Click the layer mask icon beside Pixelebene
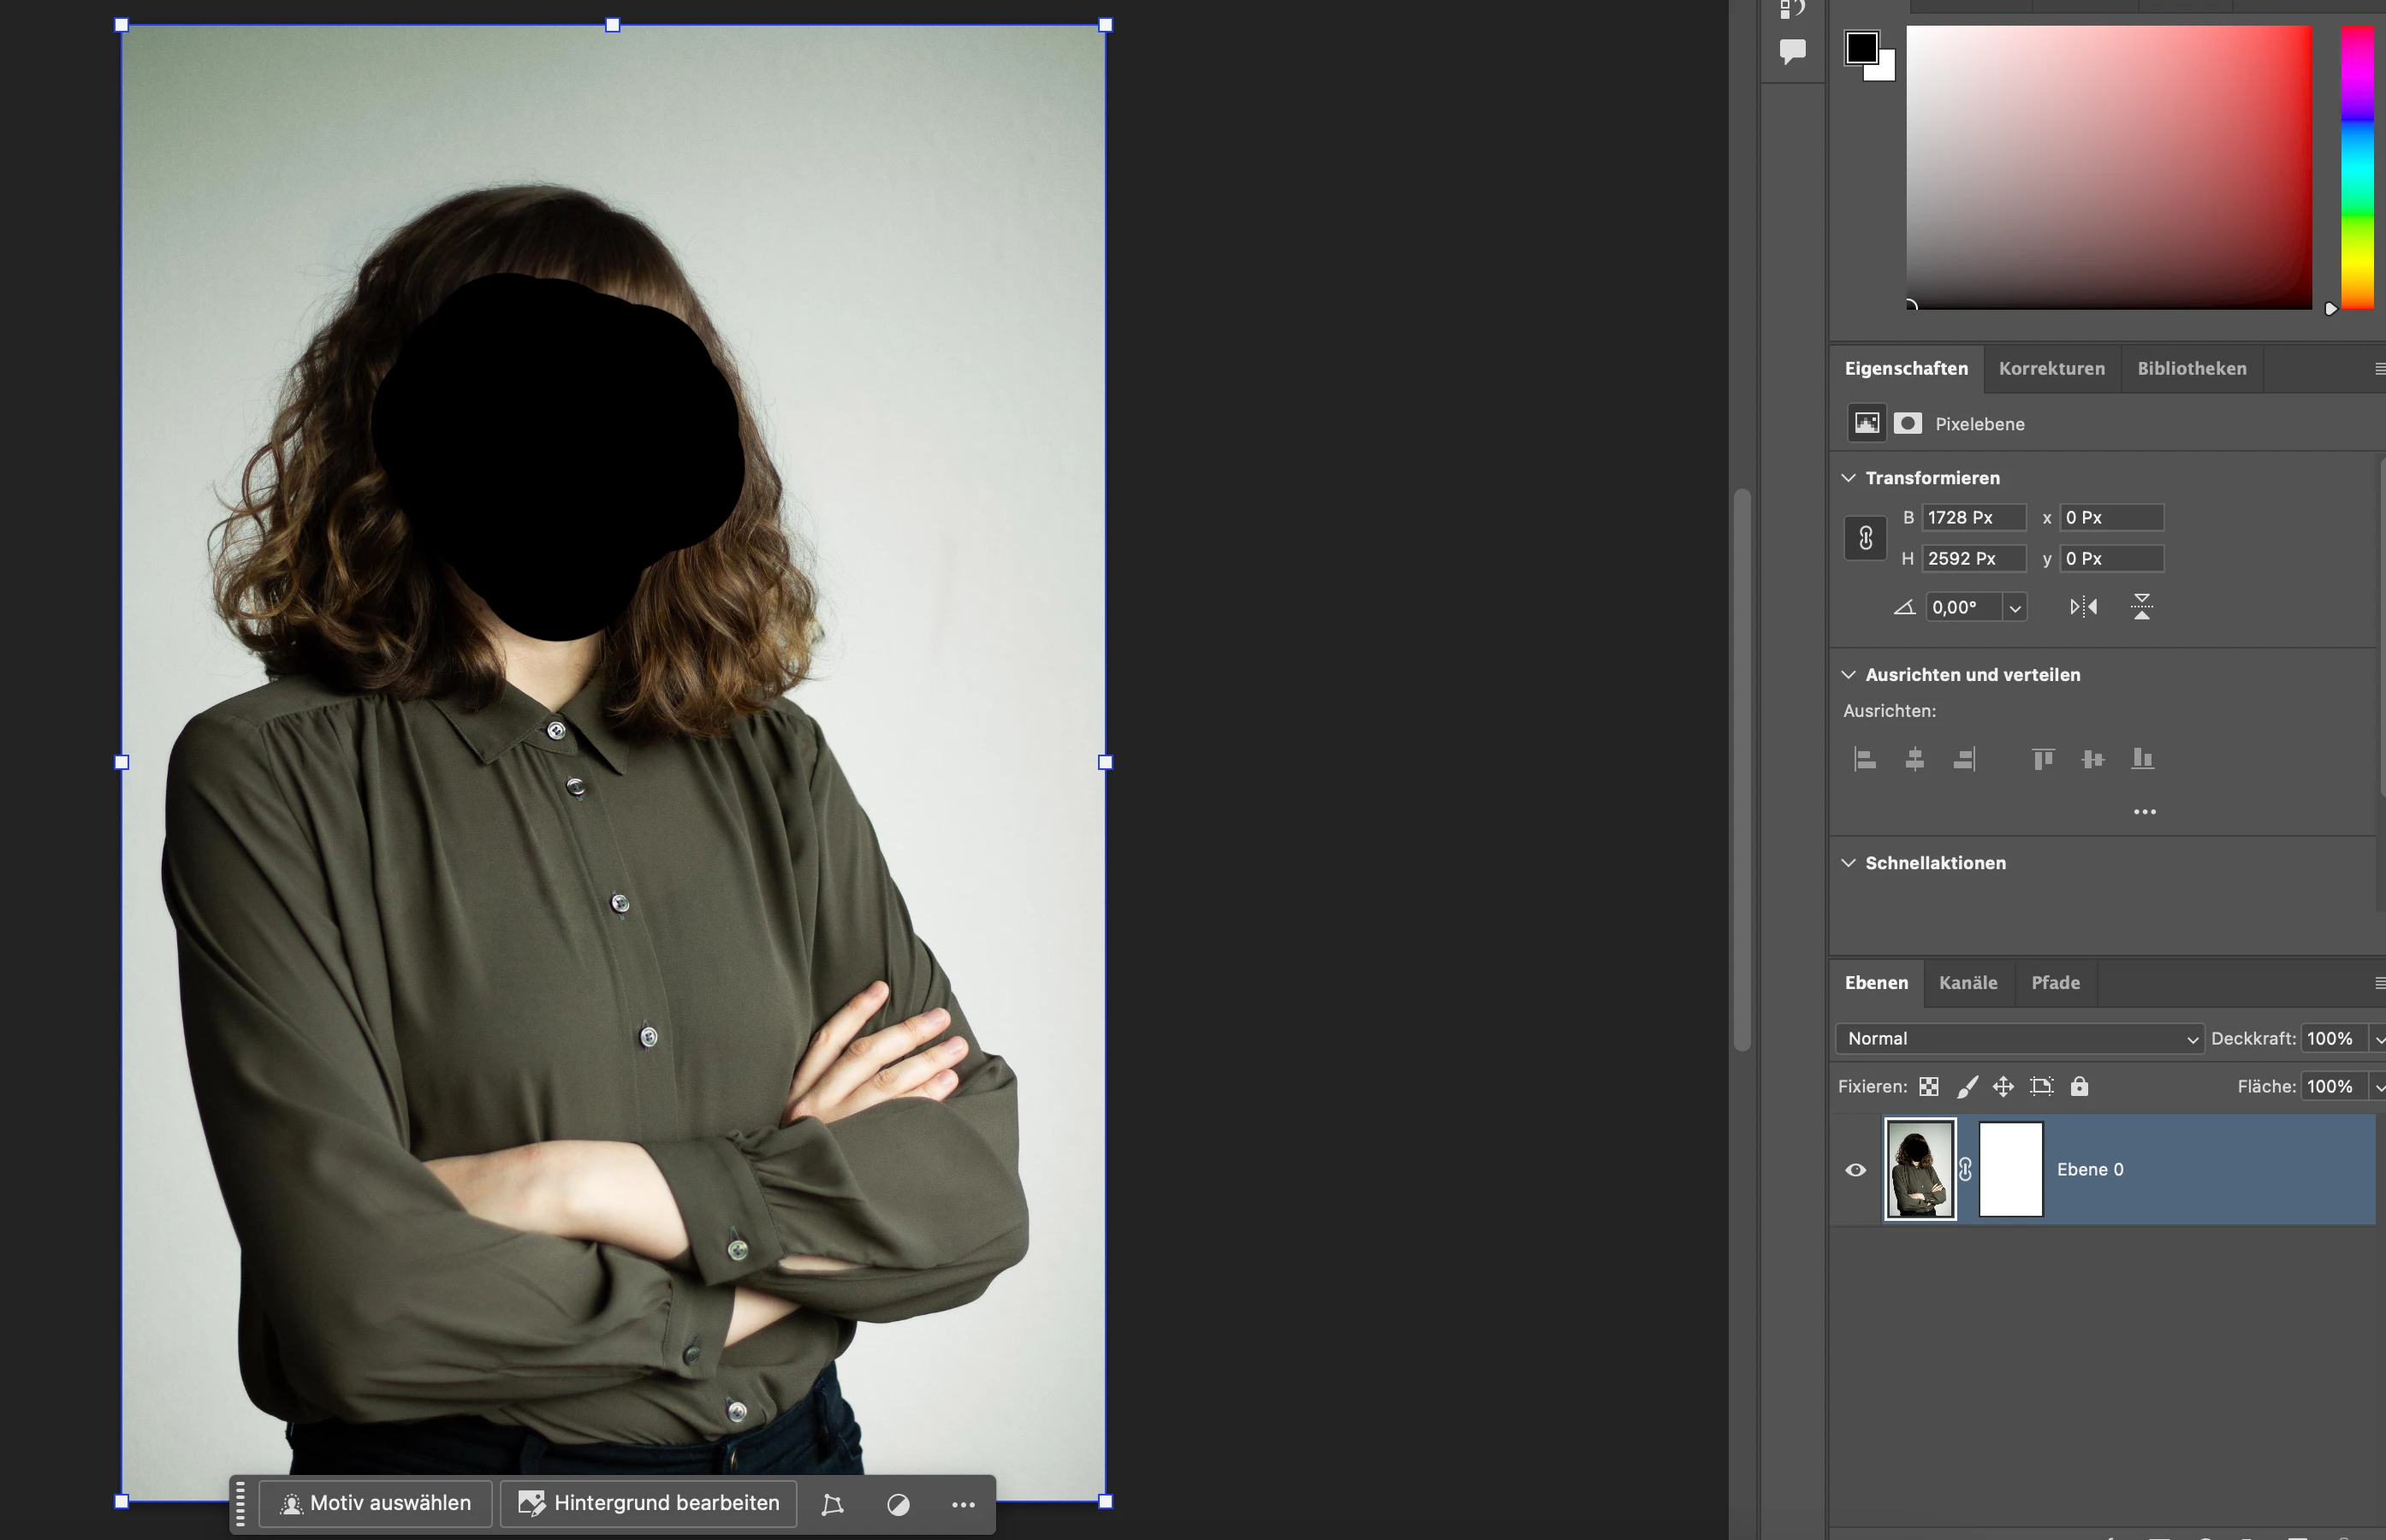 (1907, 423)
